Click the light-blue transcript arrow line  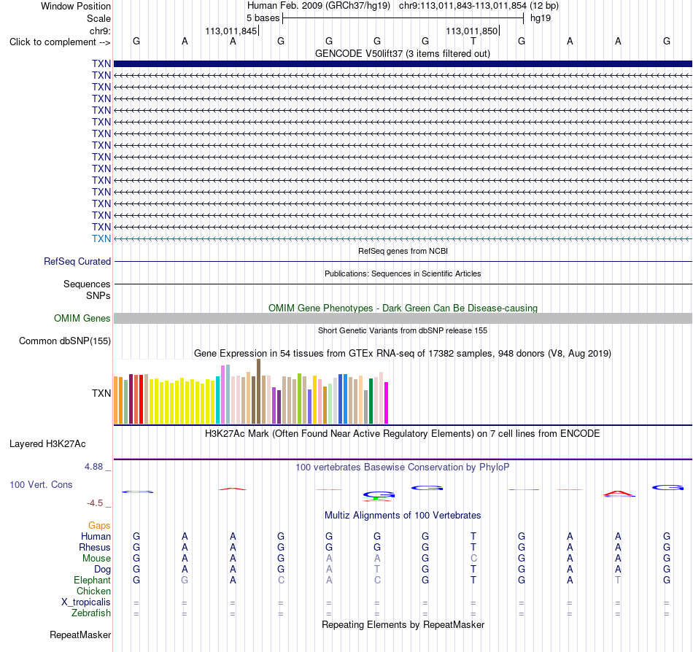coord(403,238)
